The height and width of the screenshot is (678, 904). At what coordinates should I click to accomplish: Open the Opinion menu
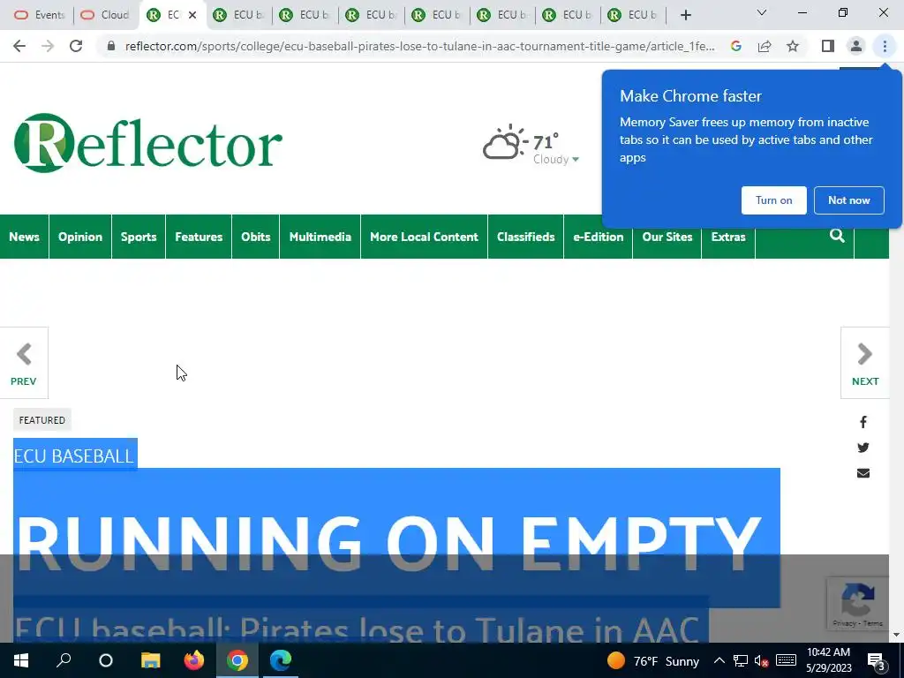[80, 237]
